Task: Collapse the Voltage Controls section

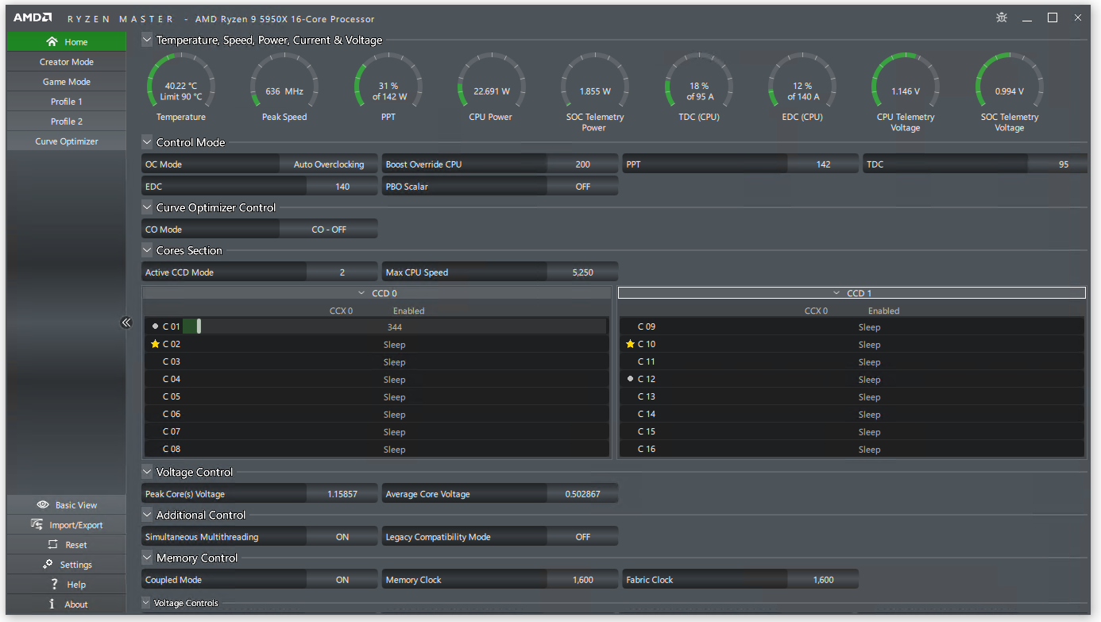Action: click(146, 602)
